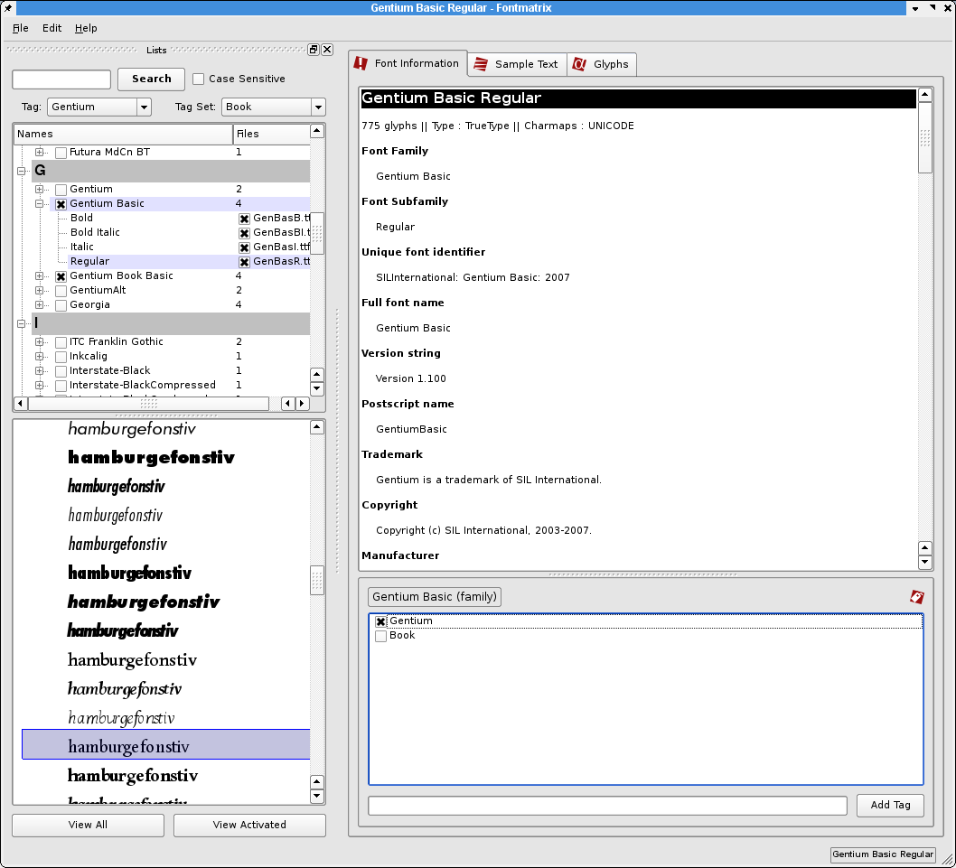The image size is (956, 868).
Task: Click the Gentium Basic (family) button
Action: pos(435,597)
